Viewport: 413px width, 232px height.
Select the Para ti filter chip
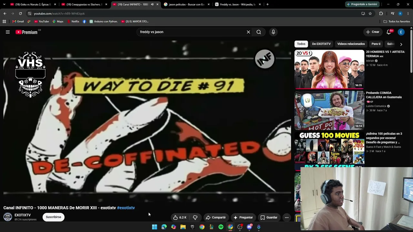click(x=376, y=44)
